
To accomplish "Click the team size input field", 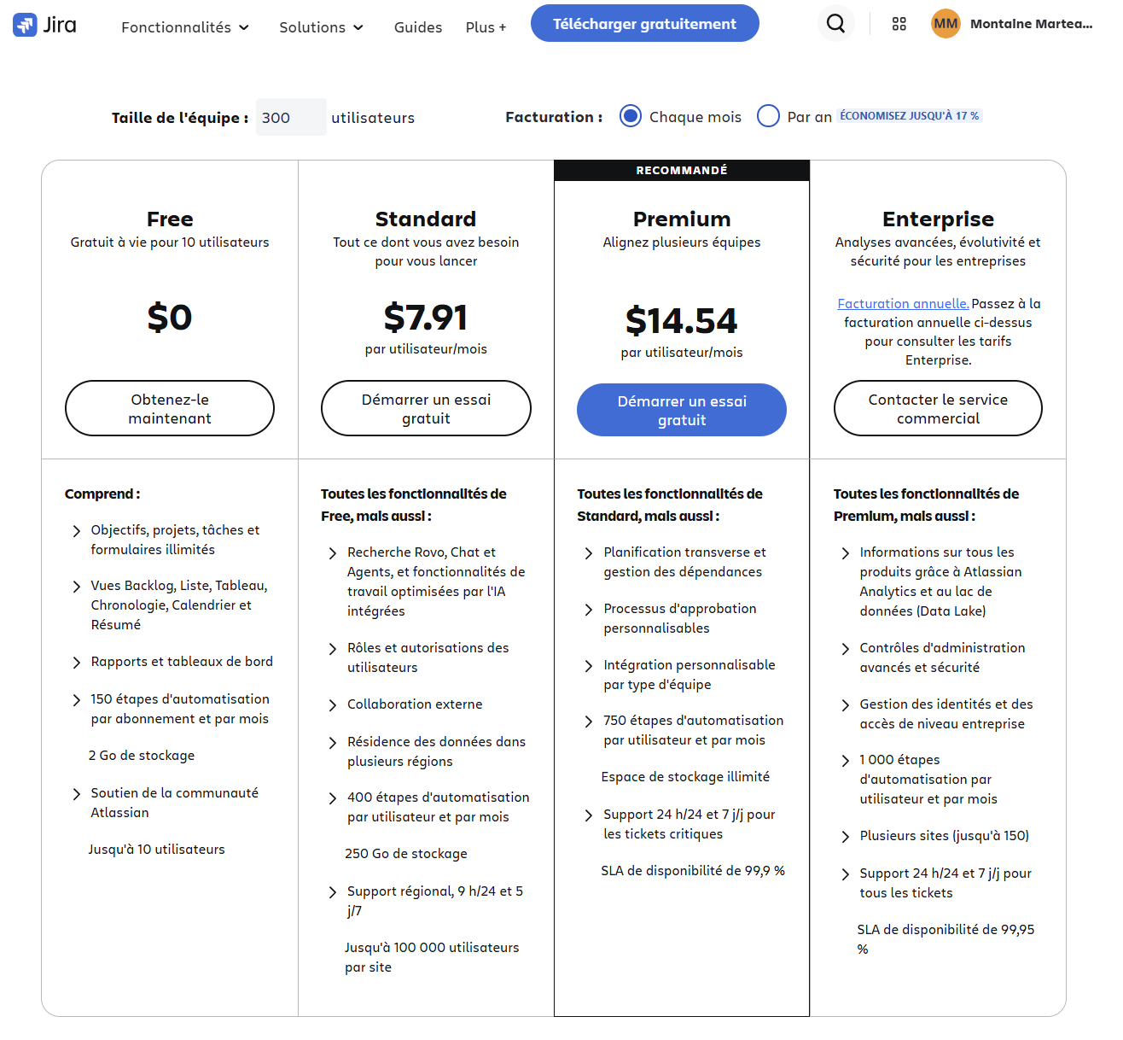I will coord(291,117).
